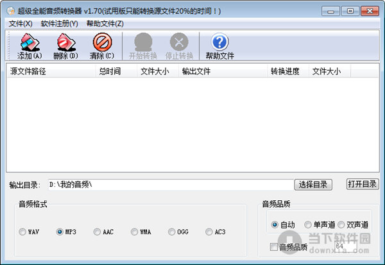The width and height of the screenshot is (385, 265).
Task: Click the audio quality value field showing 64
Action: (346, 246)
